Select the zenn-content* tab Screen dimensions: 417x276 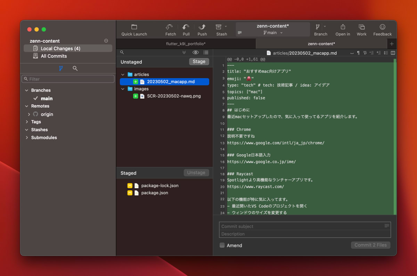click(x=321, y=44)
